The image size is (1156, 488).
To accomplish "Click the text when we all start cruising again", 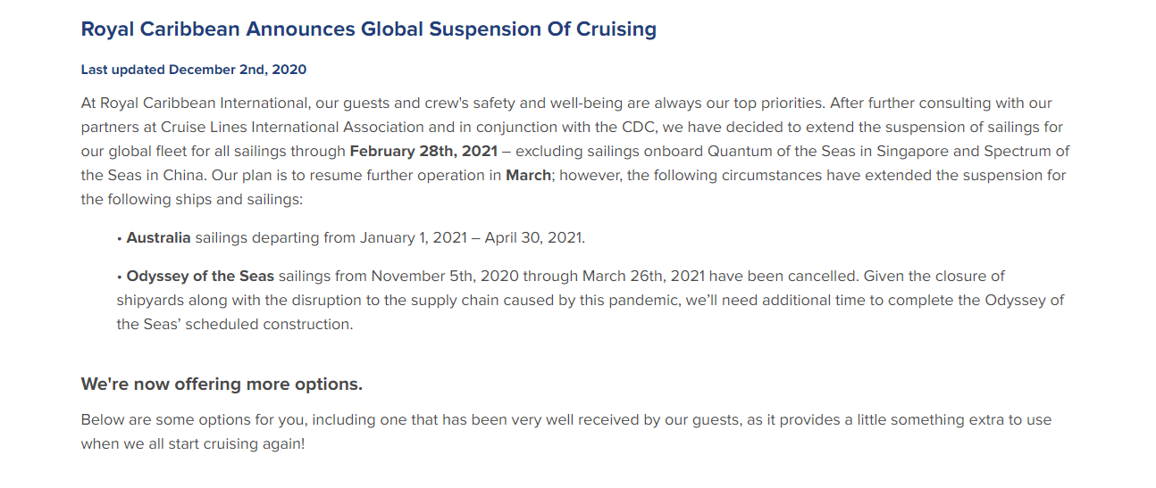I will [191, 443].
